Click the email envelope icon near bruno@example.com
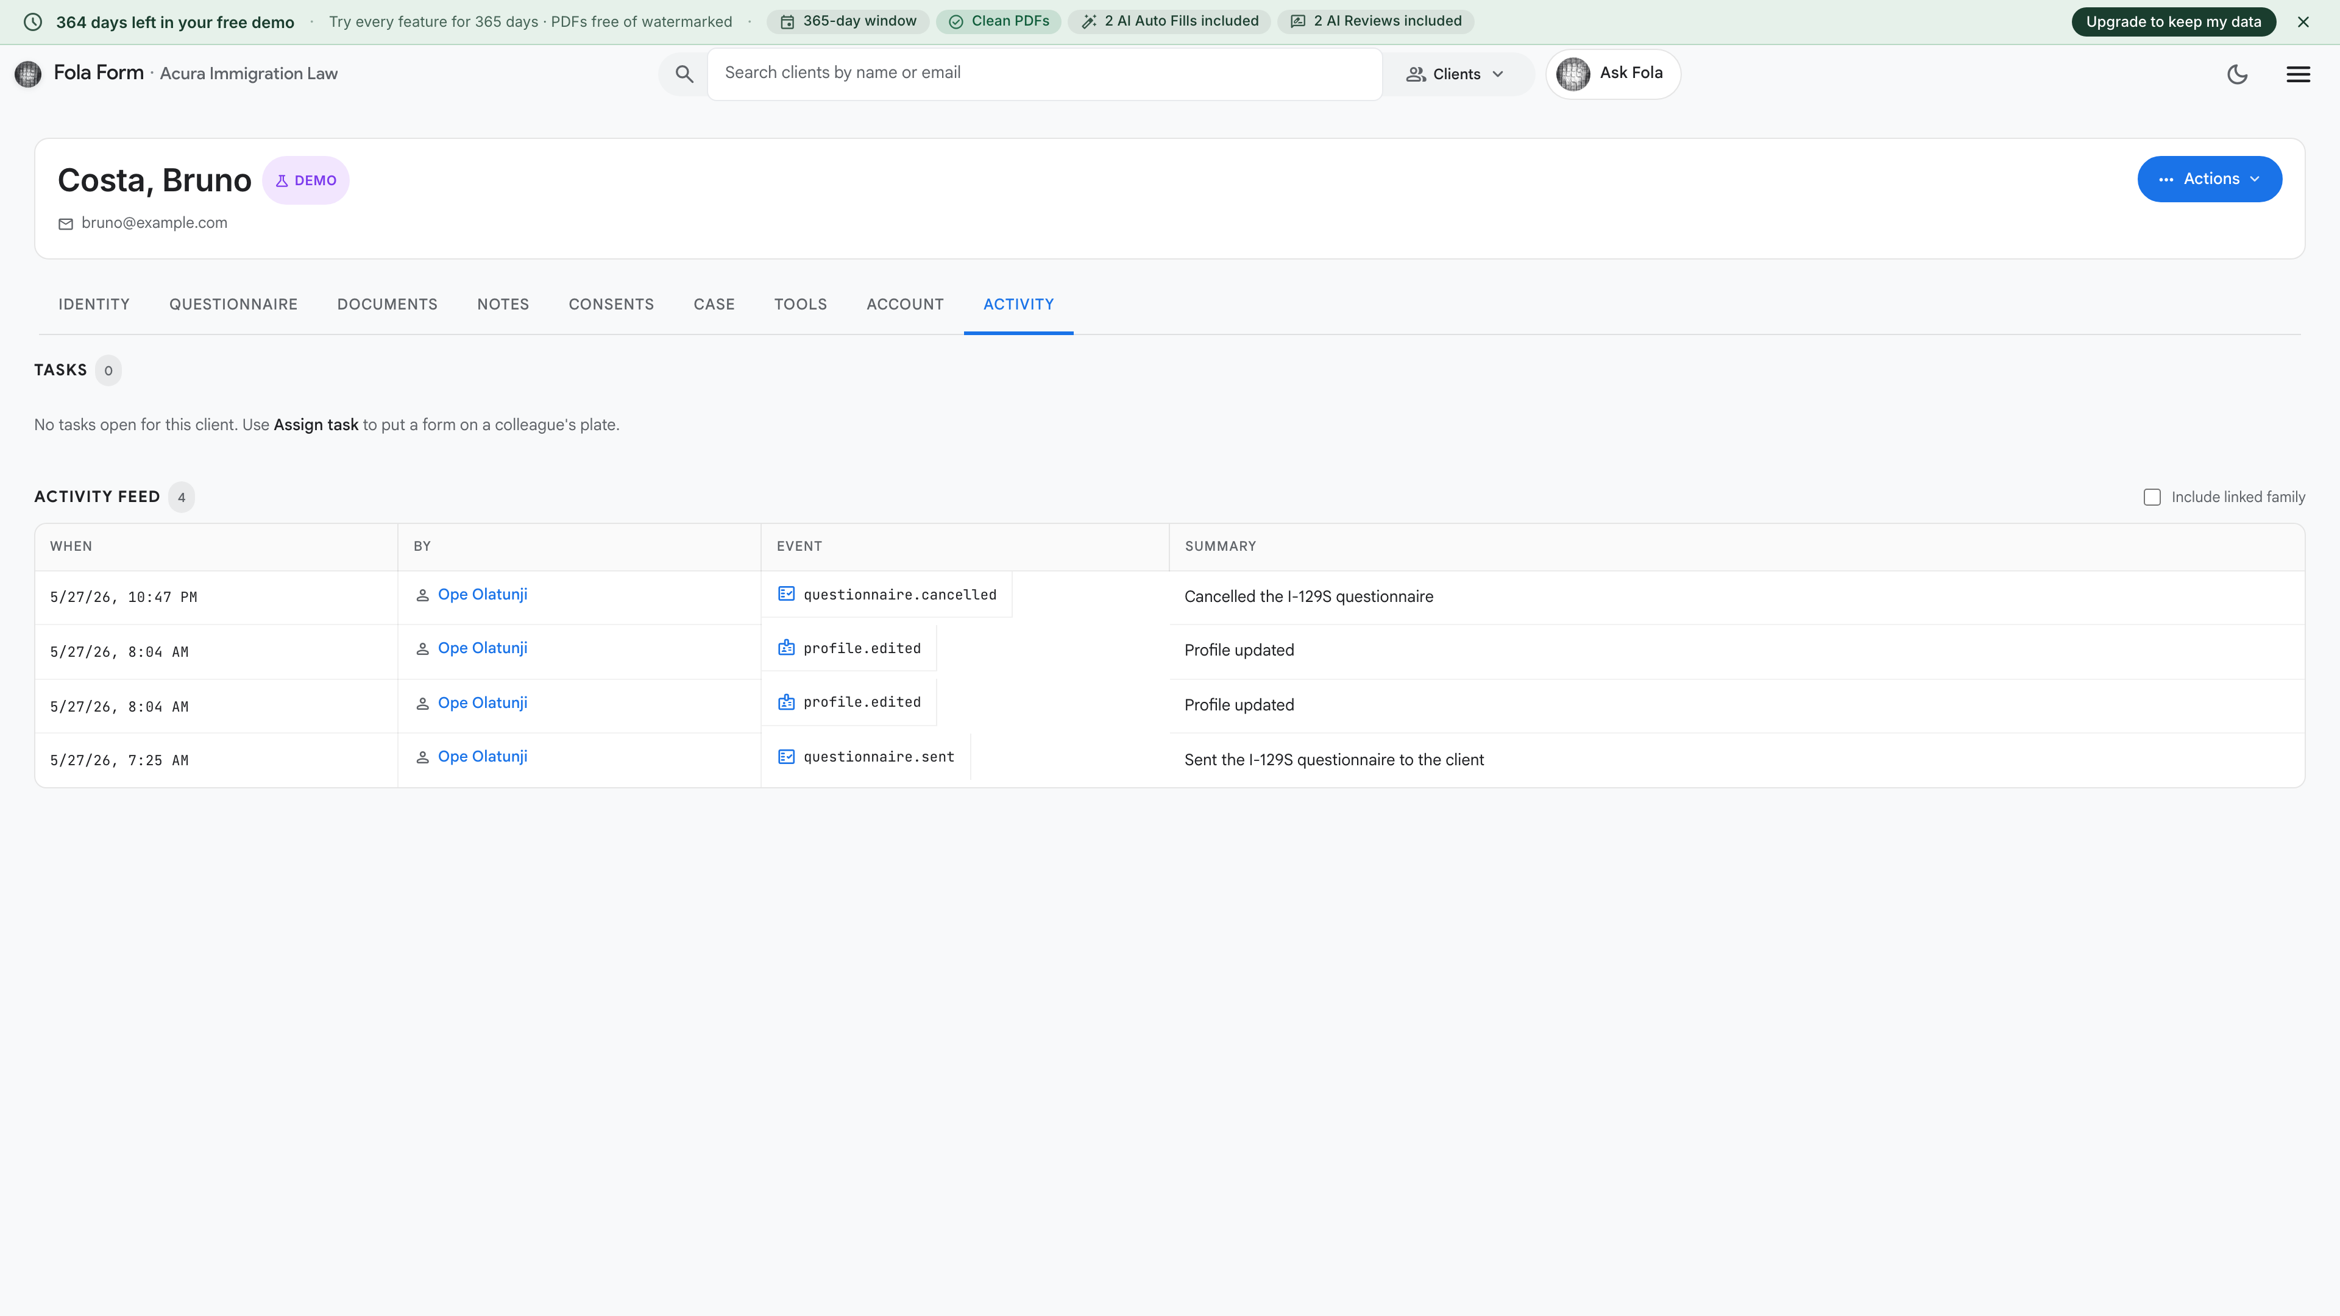Screen dimensions: 2340x1316 coord(65,224)
